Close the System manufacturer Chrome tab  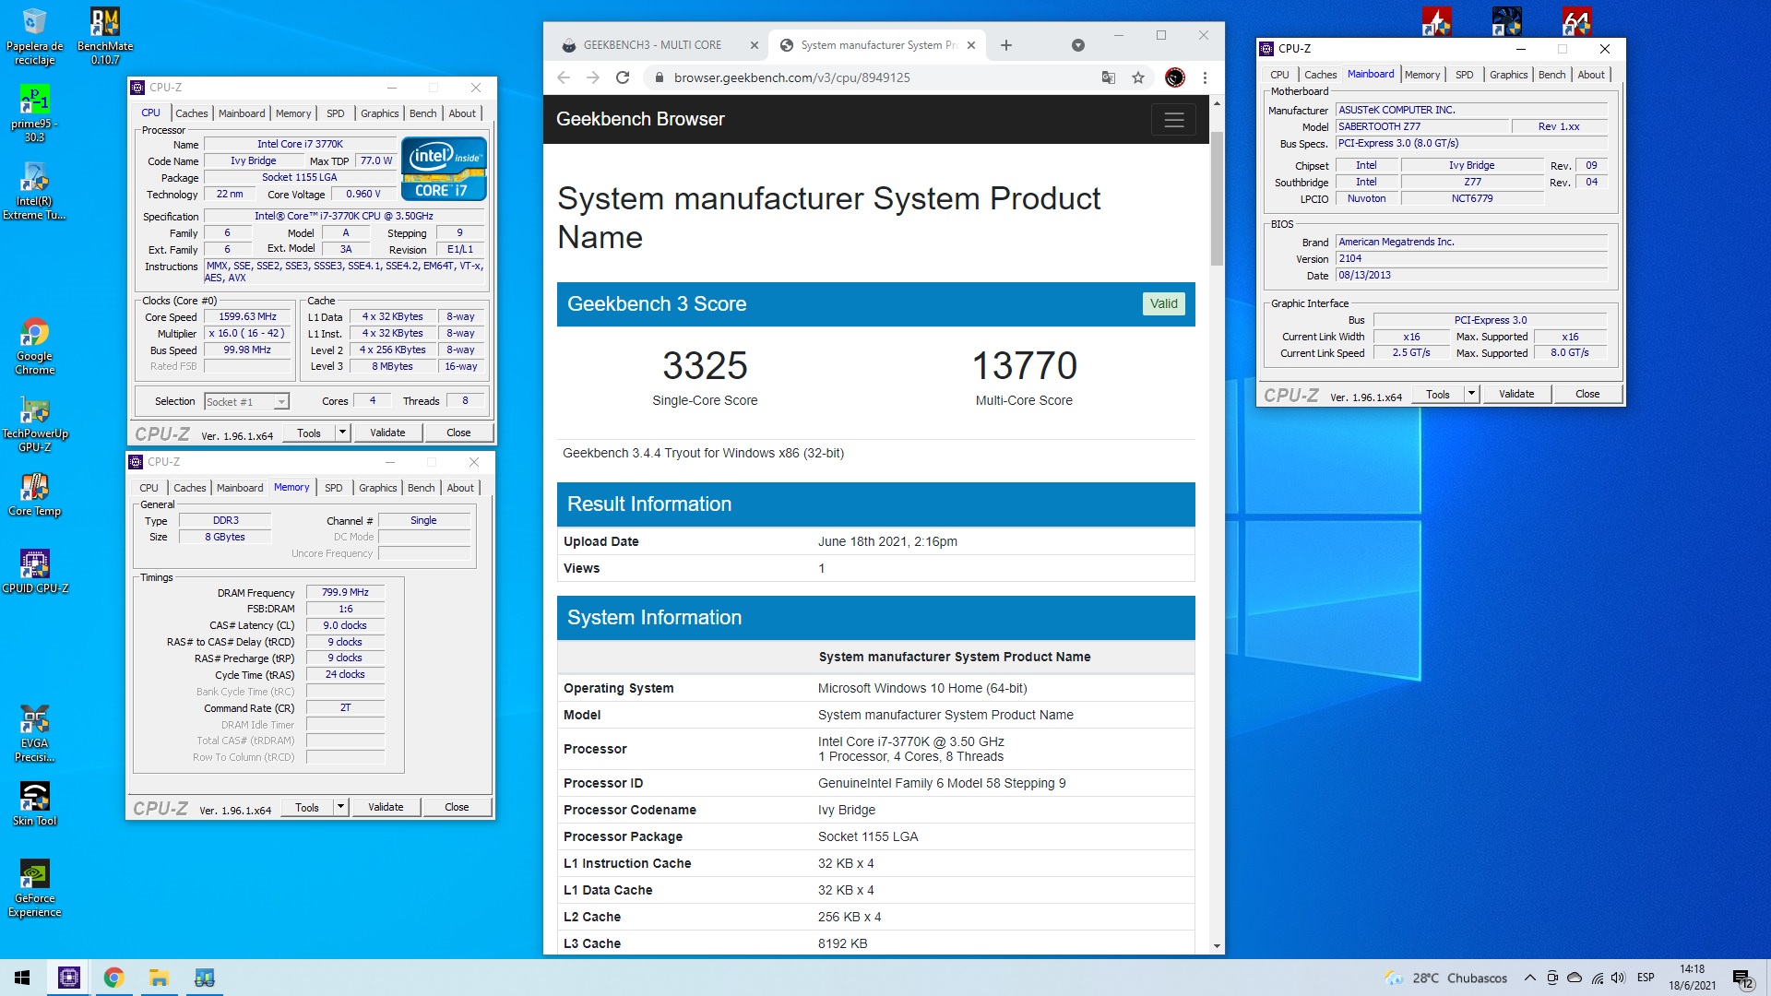click(971, 45)
